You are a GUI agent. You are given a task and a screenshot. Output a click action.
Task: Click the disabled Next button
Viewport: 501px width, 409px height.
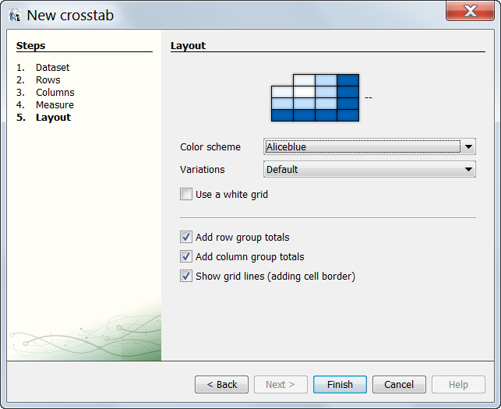pyautogui.click(x=280, y=384)
